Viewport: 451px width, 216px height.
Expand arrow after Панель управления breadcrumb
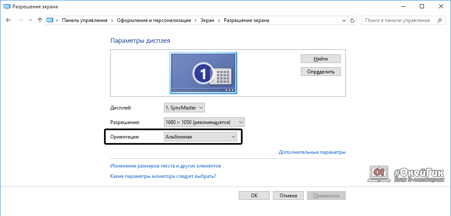112,21
